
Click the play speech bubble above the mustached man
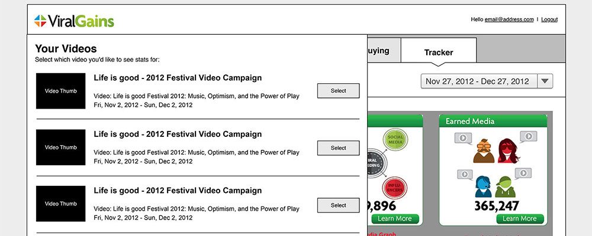click(464, 138)
